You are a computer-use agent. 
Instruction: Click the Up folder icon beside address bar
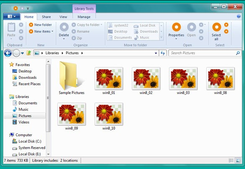[29, 53]
